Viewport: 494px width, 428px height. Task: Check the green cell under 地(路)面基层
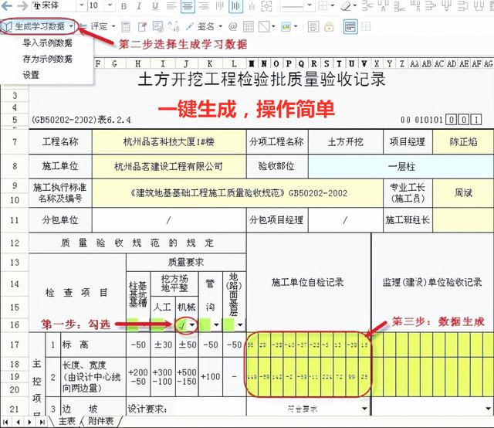(228, 325)
